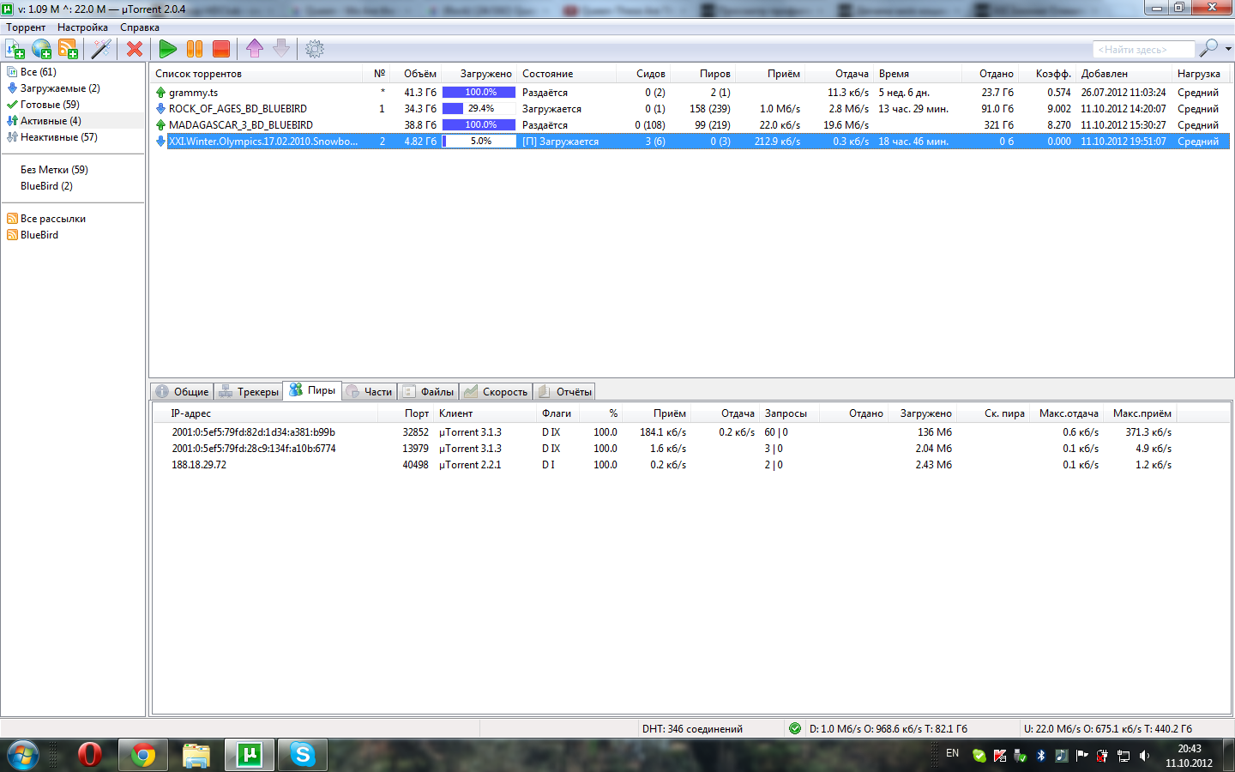
Task: Move torrent down the queue
Action: click(281, 49)
